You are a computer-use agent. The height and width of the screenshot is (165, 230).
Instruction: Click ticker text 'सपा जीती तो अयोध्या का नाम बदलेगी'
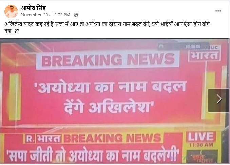point(92,155)
